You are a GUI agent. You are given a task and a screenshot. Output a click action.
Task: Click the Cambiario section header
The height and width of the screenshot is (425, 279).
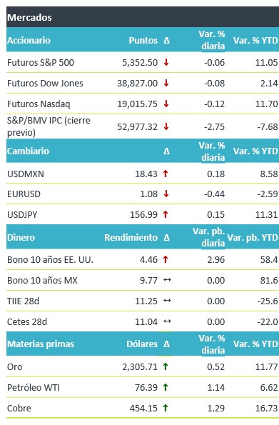[28, 151]
